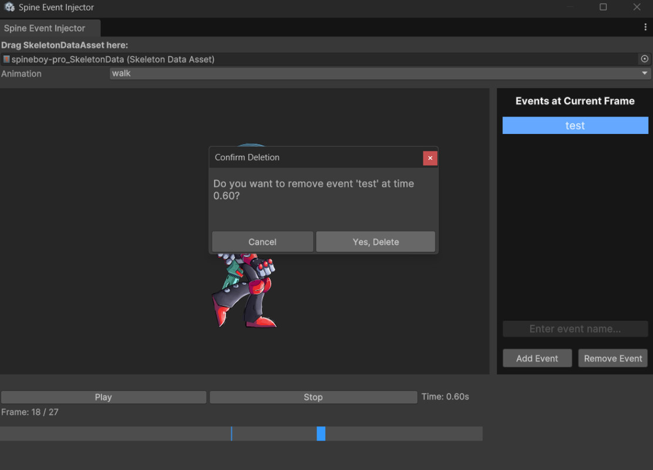
Task: Click the Unity icon in the title bar
Action: [9, 7]
